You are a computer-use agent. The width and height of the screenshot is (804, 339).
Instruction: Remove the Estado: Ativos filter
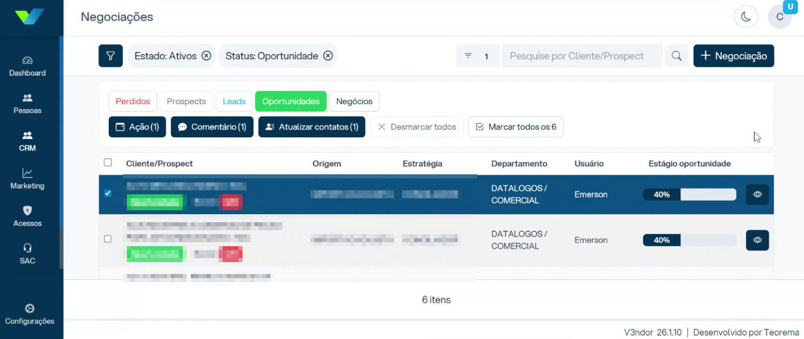coord(206,56)
